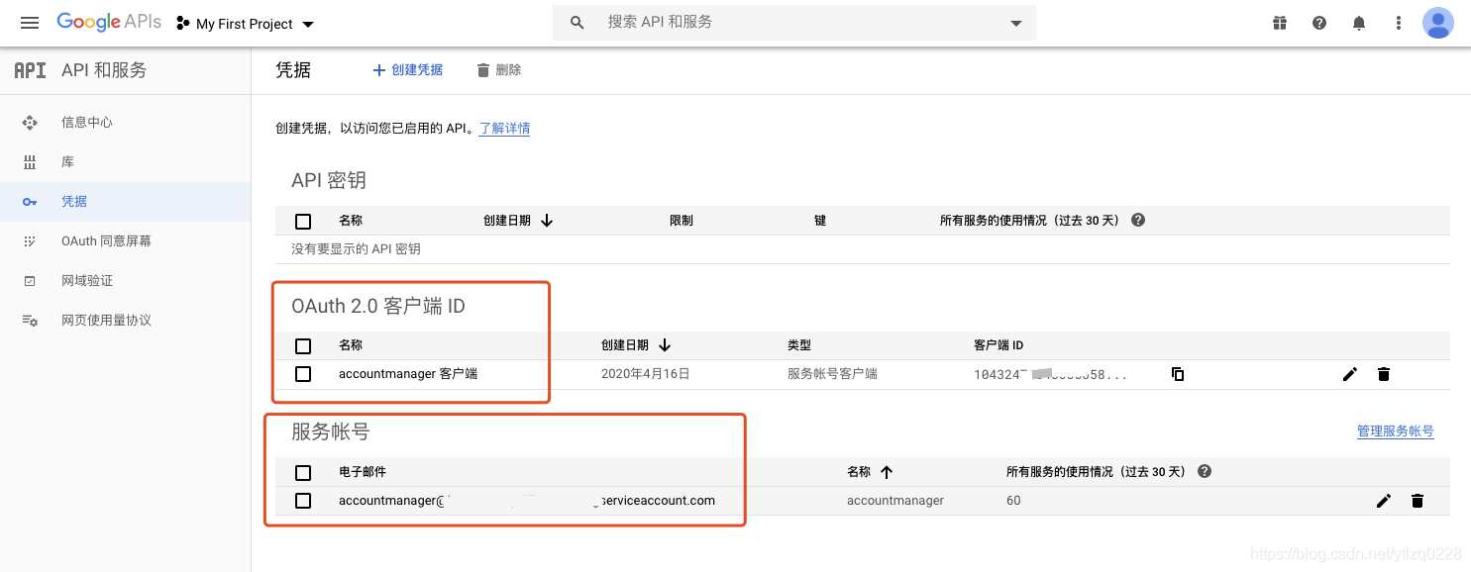Sort OAuth clients by 创建日期 arrow
Viewport: 1471px width, 572px height.
665,345
